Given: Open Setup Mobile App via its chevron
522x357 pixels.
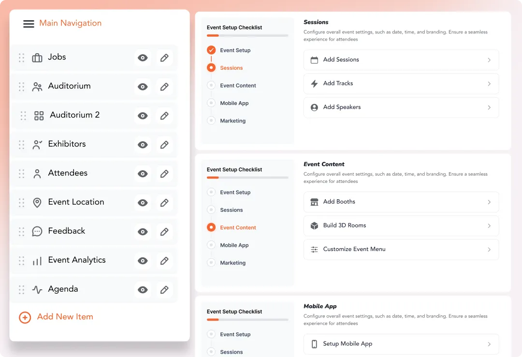Looking at the screenshot, I should click(489, 344).
